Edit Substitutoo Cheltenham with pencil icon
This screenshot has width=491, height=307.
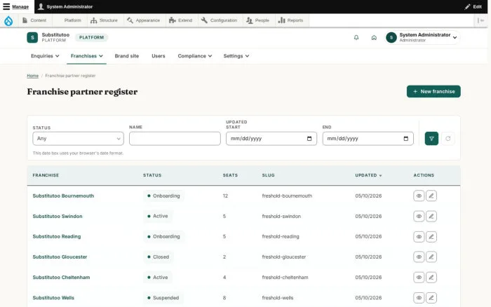click(431, 278)
